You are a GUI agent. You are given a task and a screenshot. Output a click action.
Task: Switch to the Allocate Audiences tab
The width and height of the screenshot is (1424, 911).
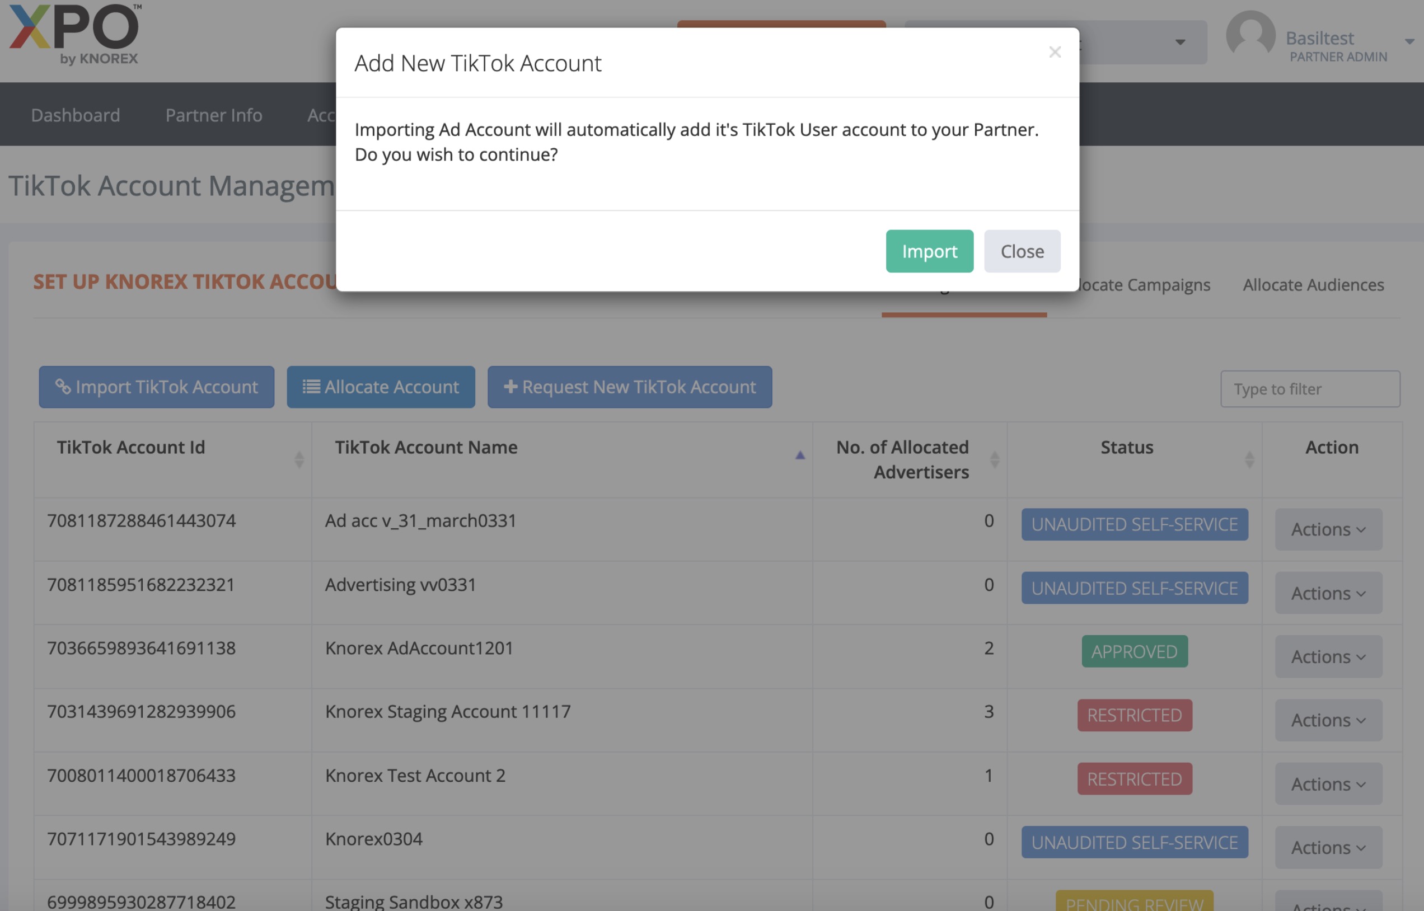(1313, 284)
